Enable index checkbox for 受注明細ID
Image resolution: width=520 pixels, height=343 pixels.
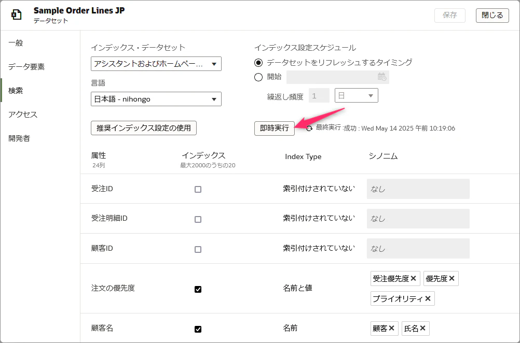(x=198, y=219)
